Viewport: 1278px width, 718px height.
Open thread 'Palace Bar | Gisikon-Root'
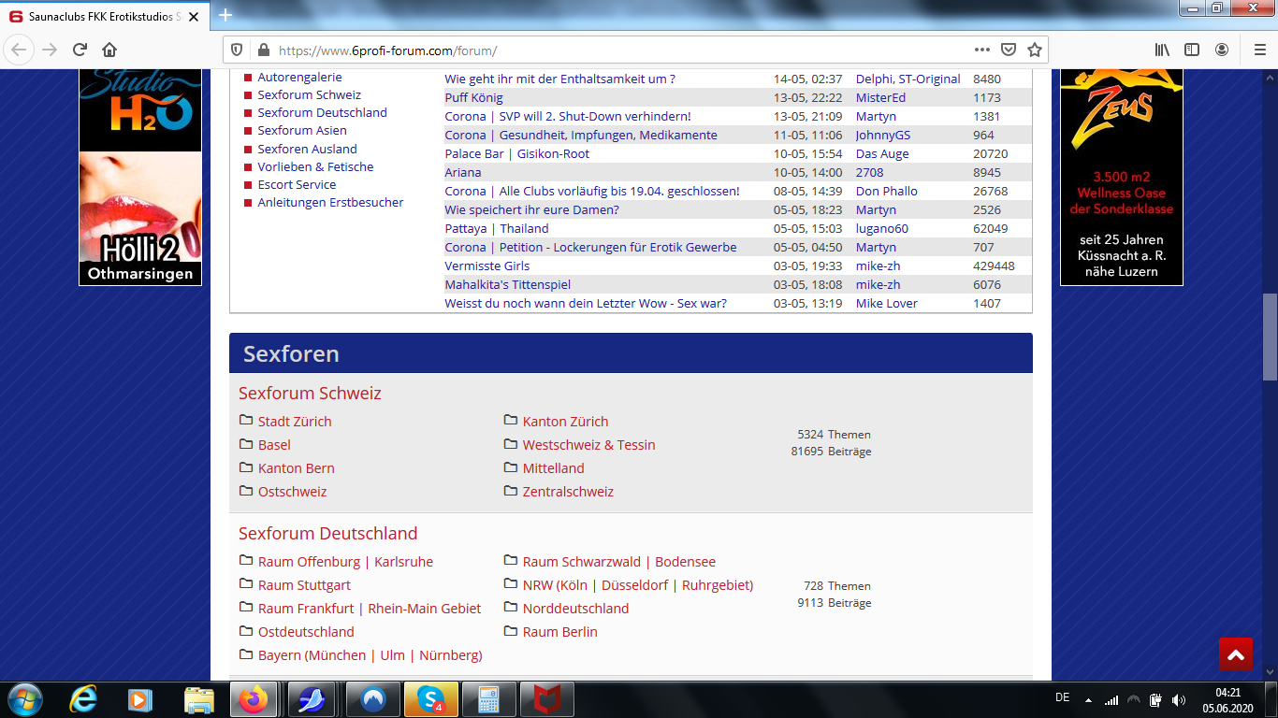pos(516,154)
